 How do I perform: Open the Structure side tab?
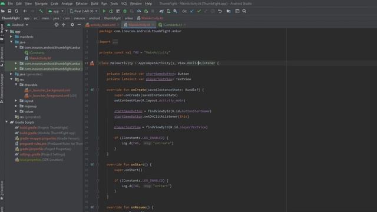pyautogui.click(x=2, y=57)
